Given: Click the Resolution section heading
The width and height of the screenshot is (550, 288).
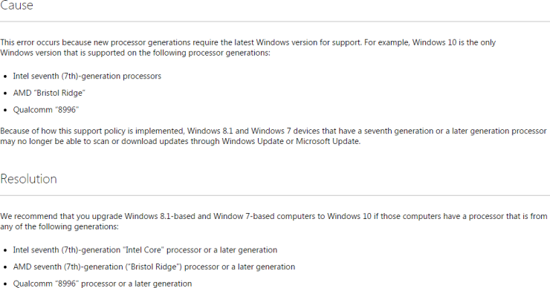Looking at the screenshot, I should tap(28, 179).
